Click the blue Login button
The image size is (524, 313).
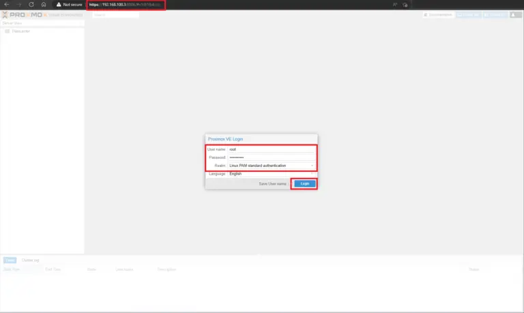[x=305, y=183]
